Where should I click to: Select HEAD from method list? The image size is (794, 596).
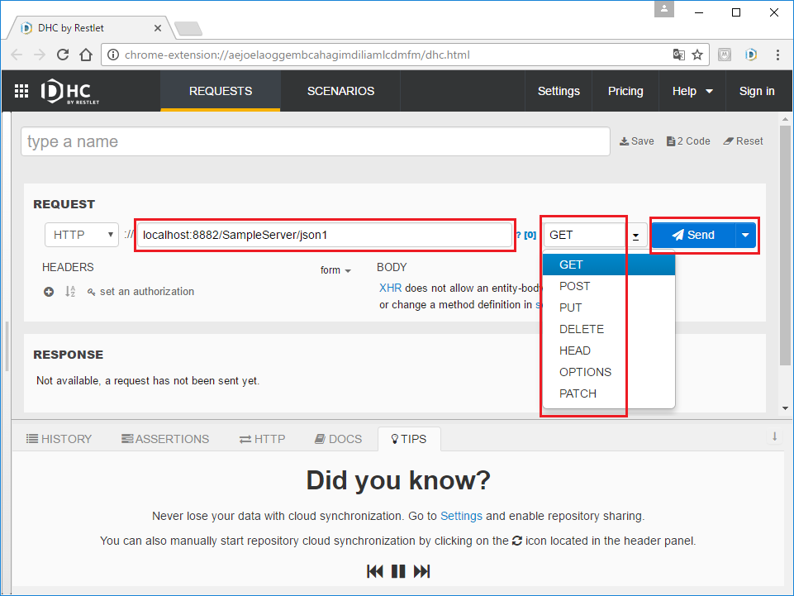609,350
